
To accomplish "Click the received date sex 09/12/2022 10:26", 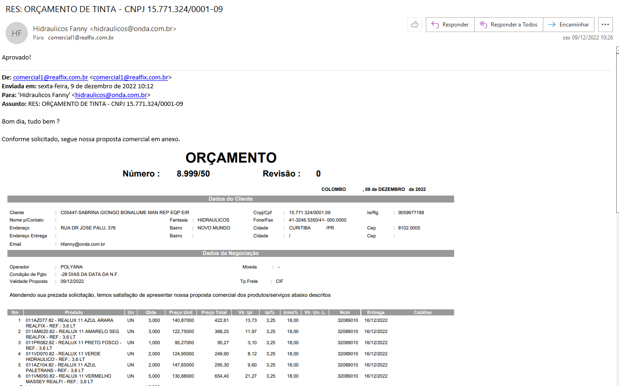I will click(x=587, y=38).
